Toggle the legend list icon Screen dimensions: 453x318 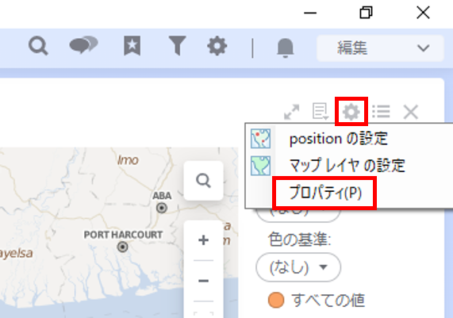pyautogui.click(x=381, y=112)
